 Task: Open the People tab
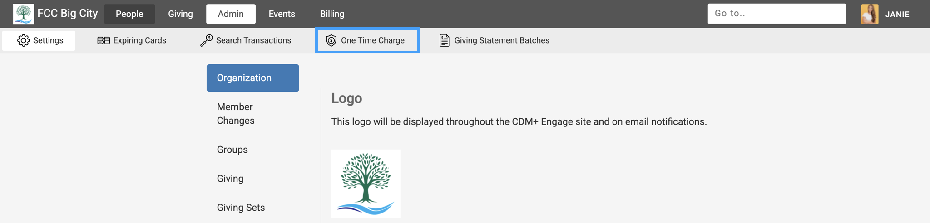pos(129,14)
